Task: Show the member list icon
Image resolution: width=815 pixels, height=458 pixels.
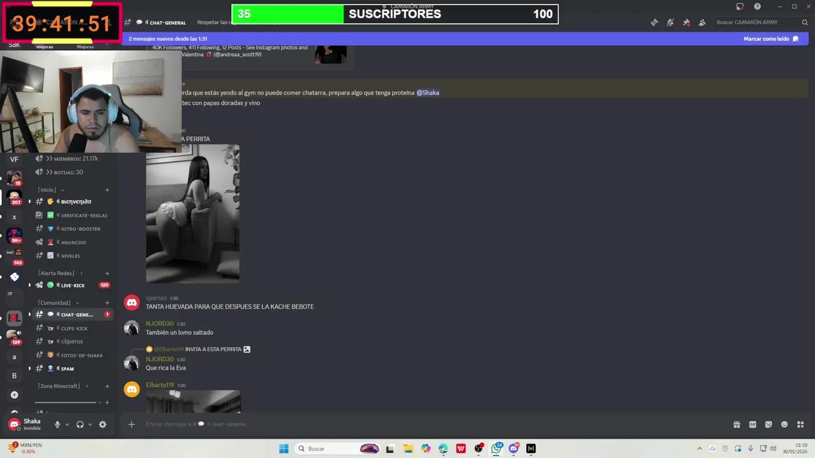Action: tap(702, 22)
